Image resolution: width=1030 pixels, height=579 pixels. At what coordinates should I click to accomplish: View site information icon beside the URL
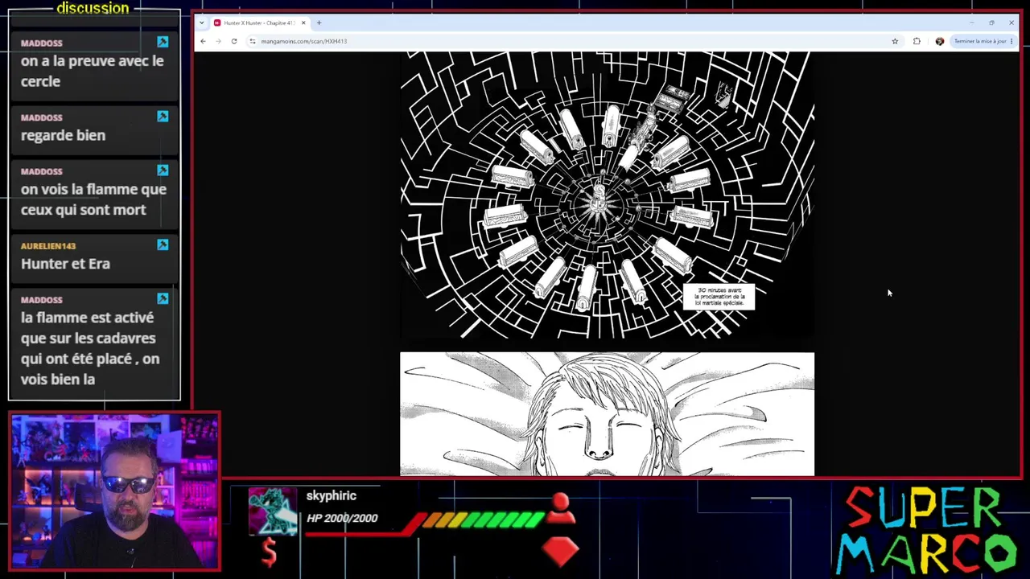point(253,41)
